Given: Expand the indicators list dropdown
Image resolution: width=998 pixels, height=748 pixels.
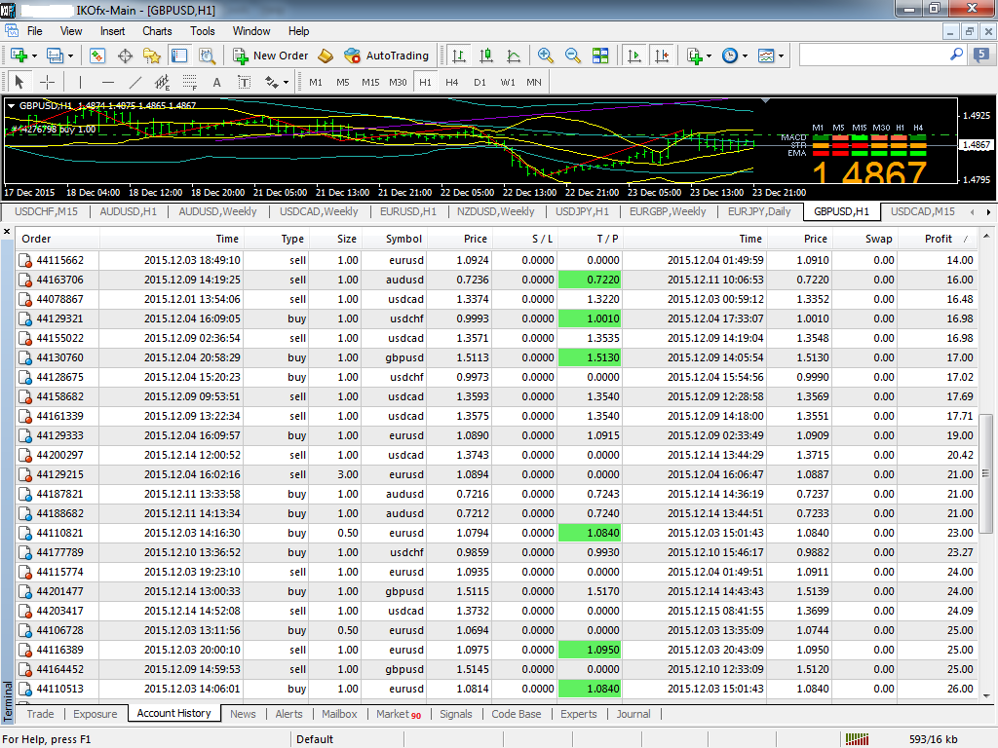Looking at the screenshot, I should coord(710,56).
